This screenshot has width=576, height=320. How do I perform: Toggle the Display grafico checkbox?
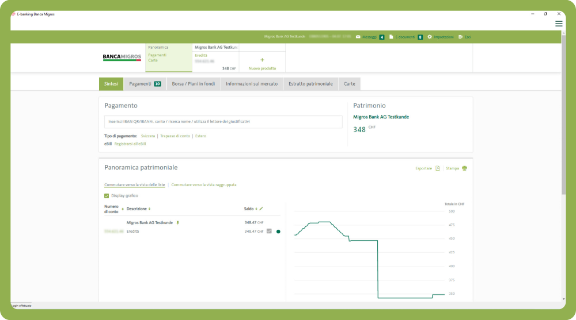coord(107,196)
